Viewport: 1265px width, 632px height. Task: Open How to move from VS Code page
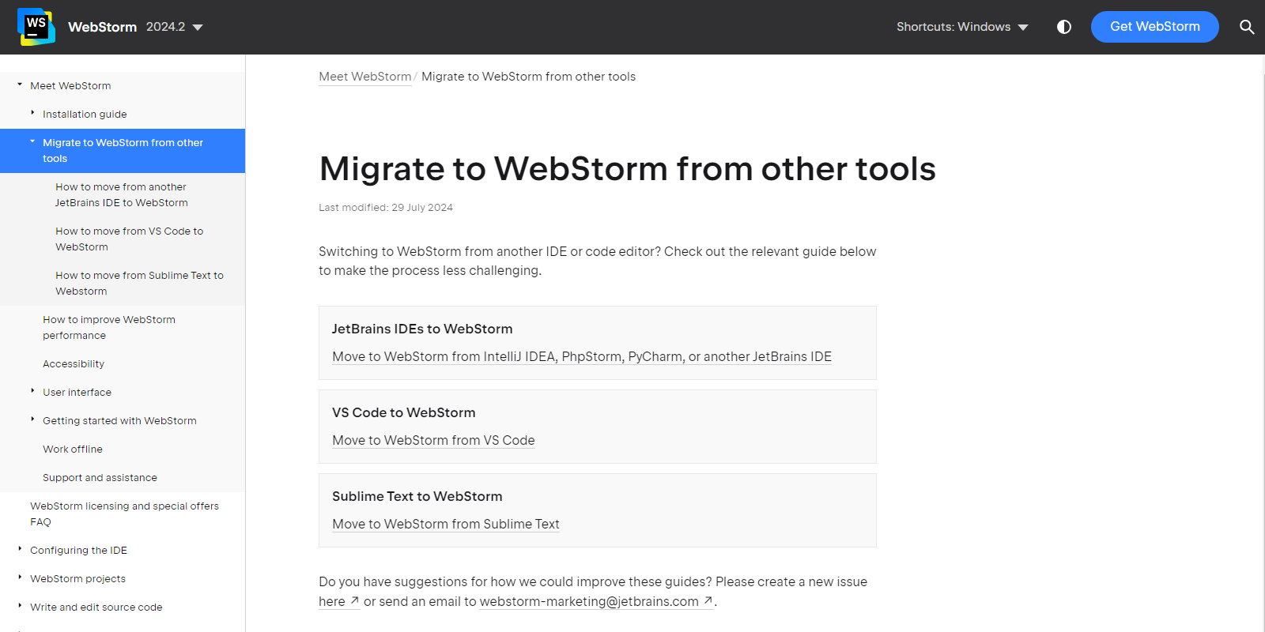pyautogui.click(x=129, y=239)
